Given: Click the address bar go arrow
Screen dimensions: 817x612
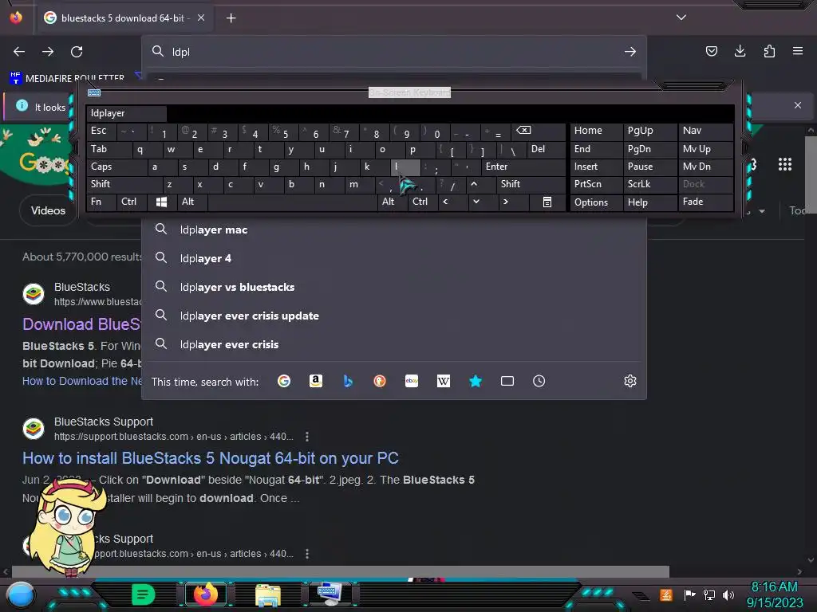Looking at the screenshot, I should [630, 52].
